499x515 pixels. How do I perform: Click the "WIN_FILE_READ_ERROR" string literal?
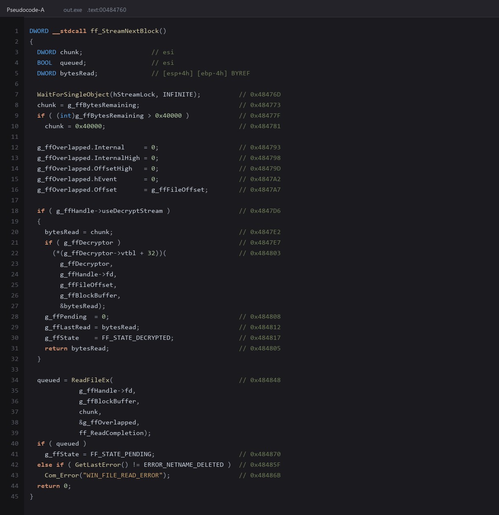123,475
